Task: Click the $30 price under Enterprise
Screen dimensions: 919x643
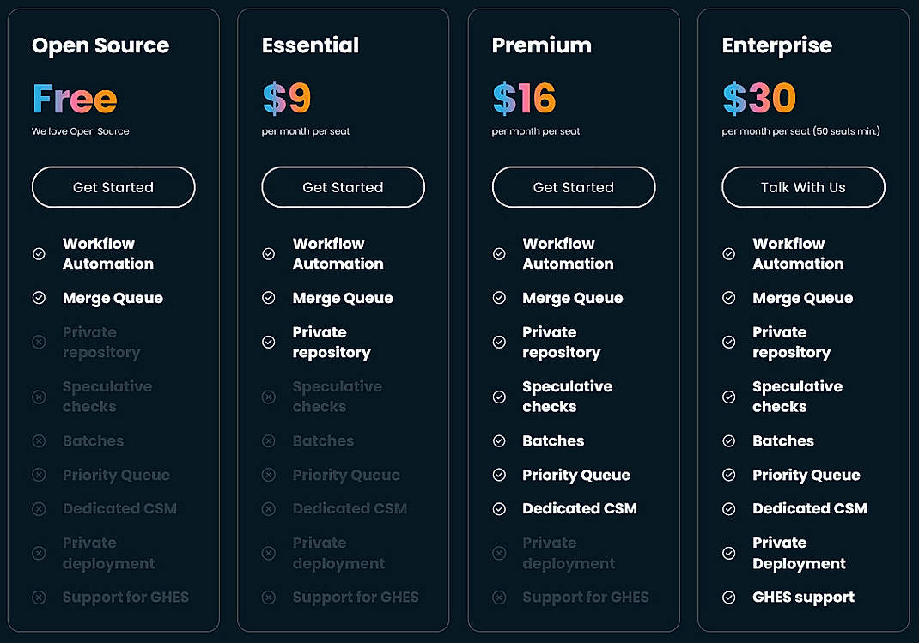Action: click(758, 99)
